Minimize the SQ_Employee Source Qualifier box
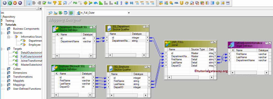This screenshot has height=99, width=273. coord(149,67)
